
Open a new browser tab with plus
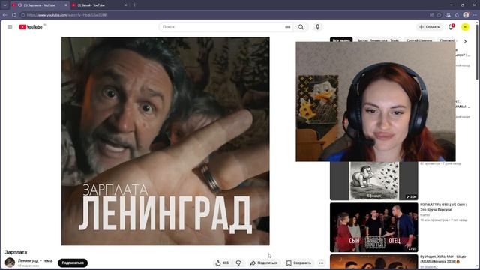(x=134, y=5)
